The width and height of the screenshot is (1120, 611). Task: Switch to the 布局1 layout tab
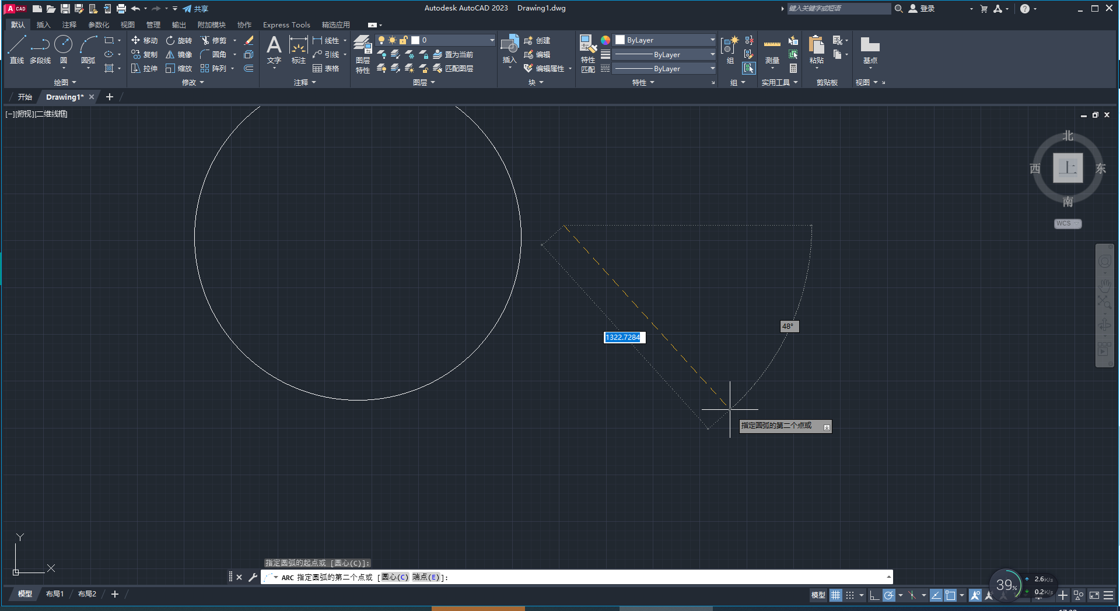pyautogui.click(x=54, y=594)
